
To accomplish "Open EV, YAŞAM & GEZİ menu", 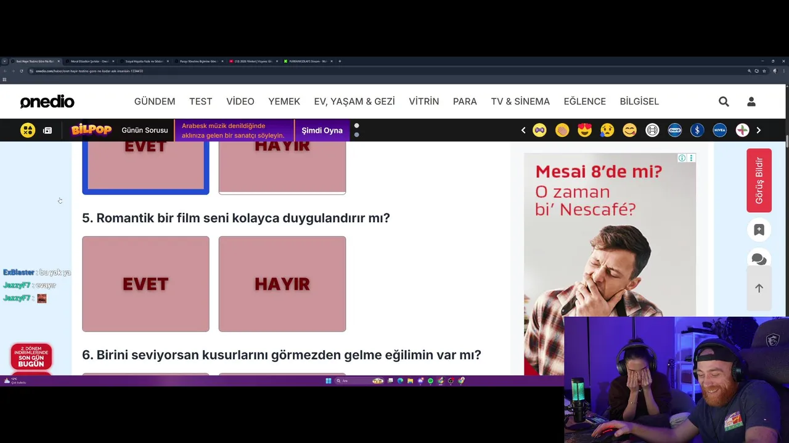I will (x=354, y=102).
